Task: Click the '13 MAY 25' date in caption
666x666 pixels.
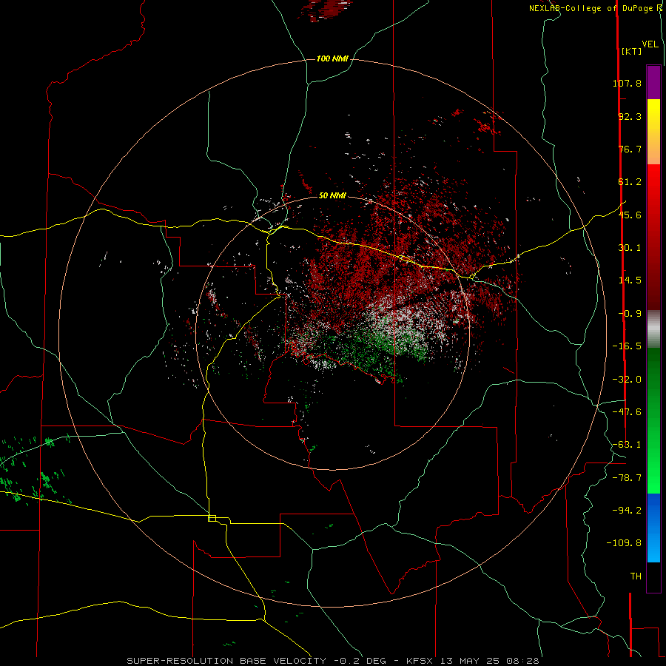Action: [471, 661]
